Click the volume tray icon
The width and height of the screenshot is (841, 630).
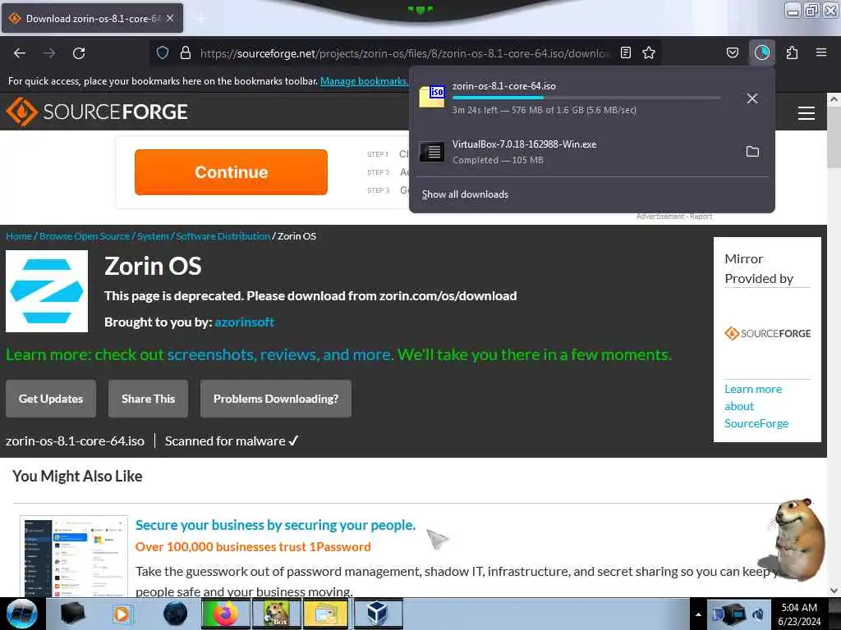coord(758,614)
